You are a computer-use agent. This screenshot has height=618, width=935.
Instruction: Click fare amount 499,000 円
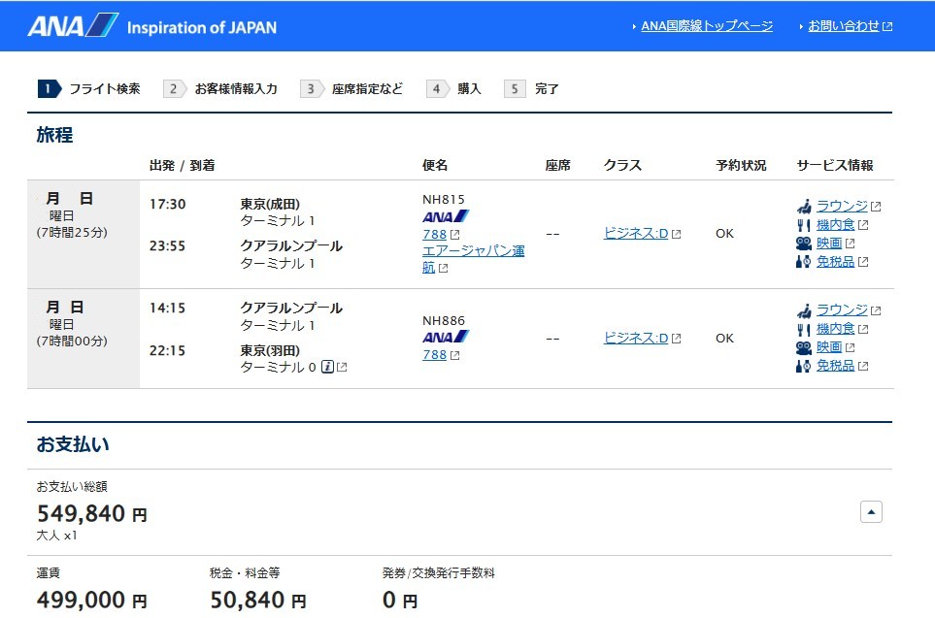(92, 601)
